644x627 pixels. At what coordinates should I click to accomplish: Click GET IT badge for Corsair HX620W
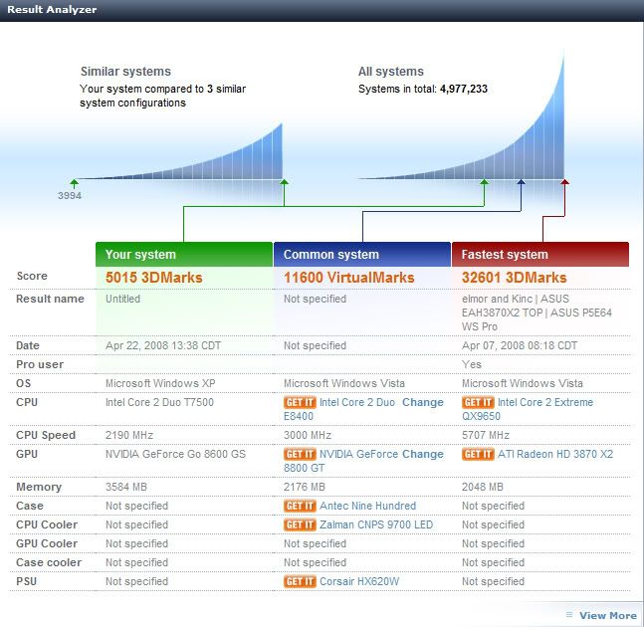[x=300, y=581]
